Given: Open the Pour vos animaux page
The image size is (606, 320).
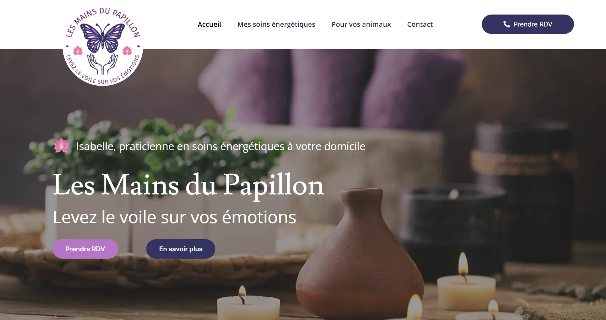Looking at the screenshot, I should tap(361, 24).
